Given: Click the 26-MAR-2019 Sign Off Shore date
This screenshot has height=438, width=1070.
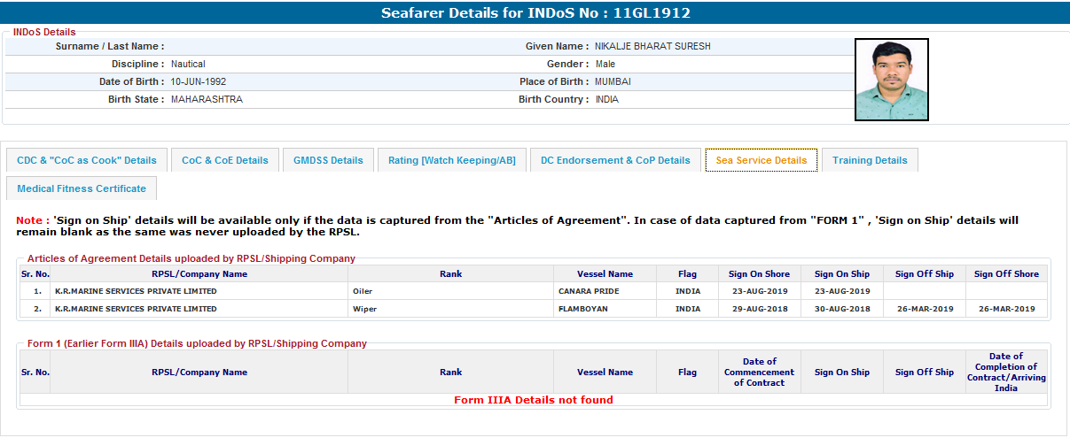Looking at the screenshot, I should 1006,309.
